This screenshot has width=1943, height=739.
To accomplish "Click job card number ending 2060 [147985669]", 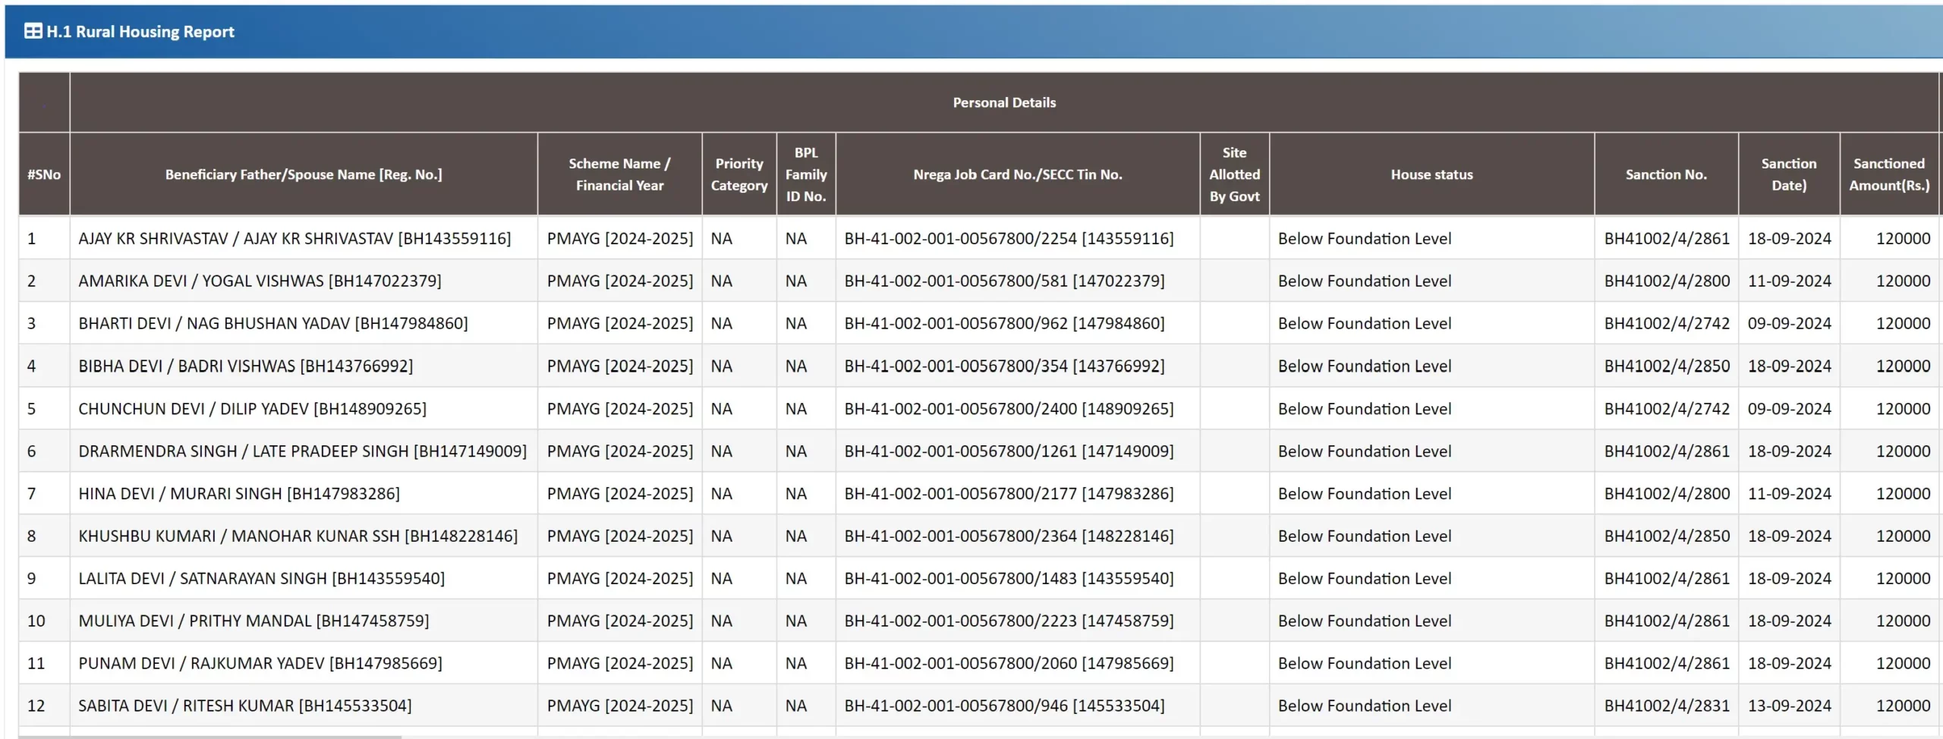I will [x=1009, y=663].
